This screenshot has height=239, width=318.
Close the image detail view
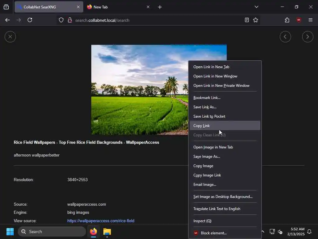point(10,37)
